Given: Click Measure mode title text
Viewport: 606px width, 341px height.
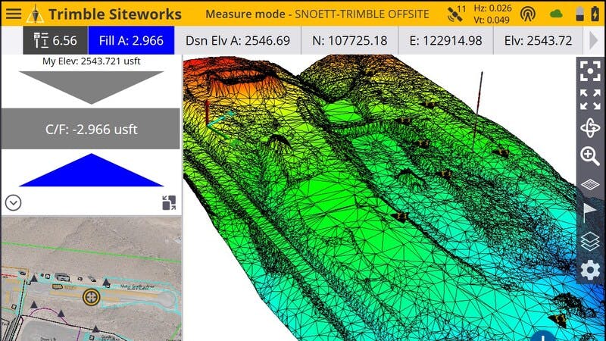Looking at the screenshot, I should 245,14.
